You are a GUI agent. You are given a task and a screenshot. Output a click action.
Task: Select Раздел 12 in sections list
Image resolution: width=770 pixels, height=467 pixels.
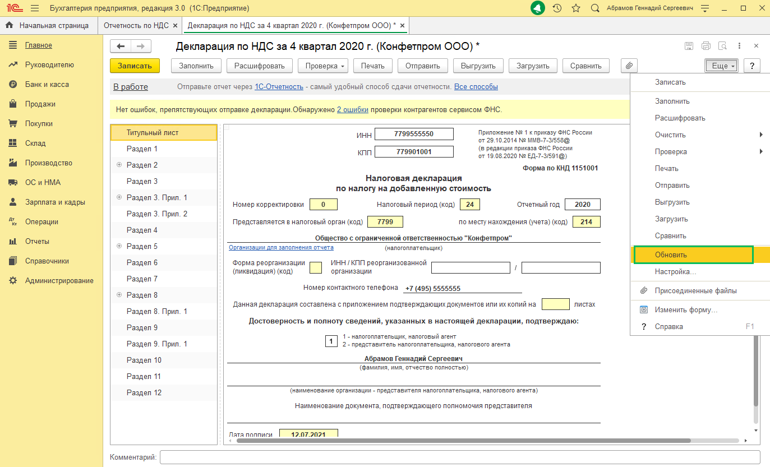[x=164, y=392]
